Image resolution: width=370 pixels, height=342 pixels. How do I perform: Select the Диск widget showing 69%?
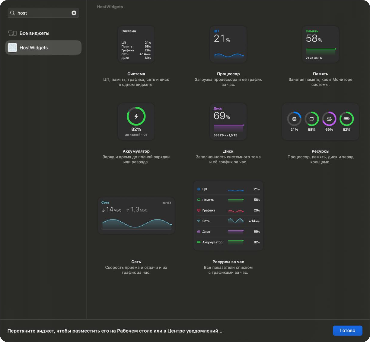[228, 122]
